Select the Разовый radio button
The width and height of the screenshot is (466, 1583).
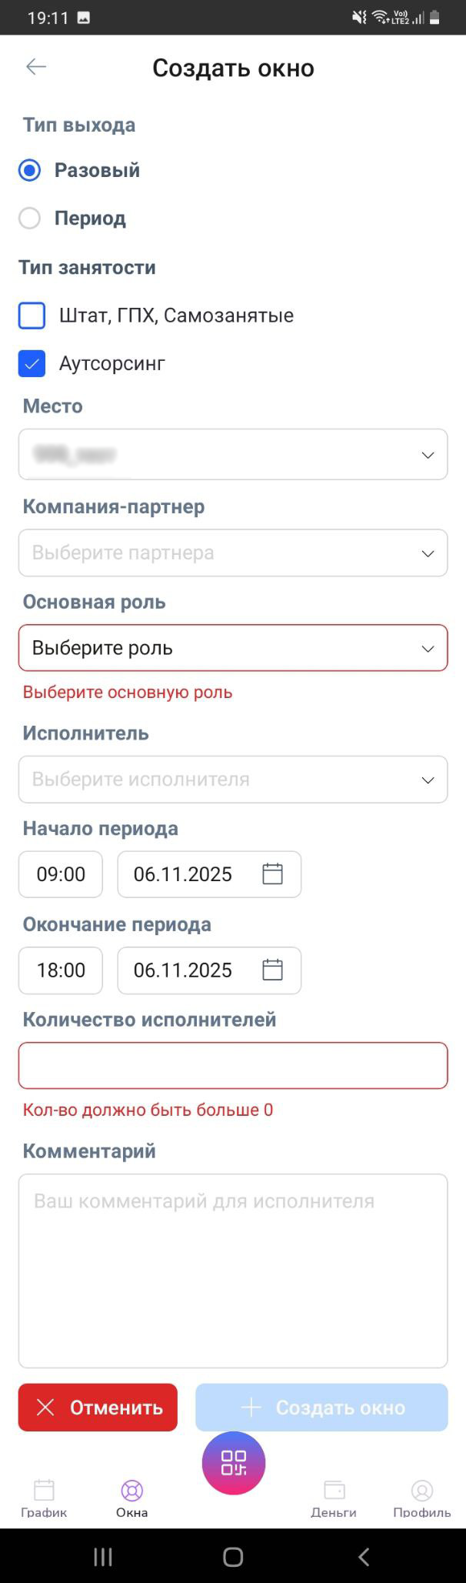tap(30, 170)
